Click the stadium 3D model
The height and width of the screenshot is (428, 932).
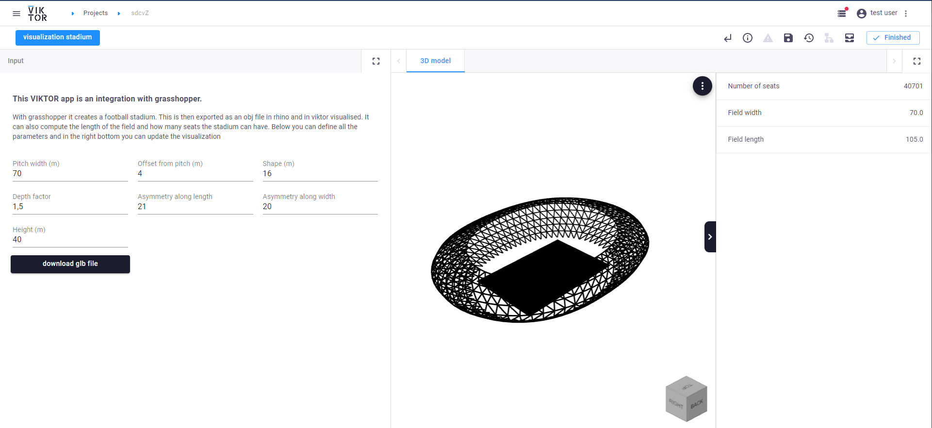point(540,260)
